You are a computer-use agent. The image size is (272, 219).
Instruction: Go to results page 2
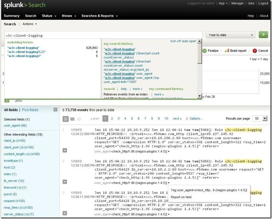tap(112, 119)
